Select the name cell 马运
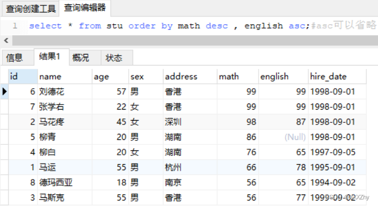The height and width of the screenshot is (206, 378). pyautogui.click(x=65, y=167)
